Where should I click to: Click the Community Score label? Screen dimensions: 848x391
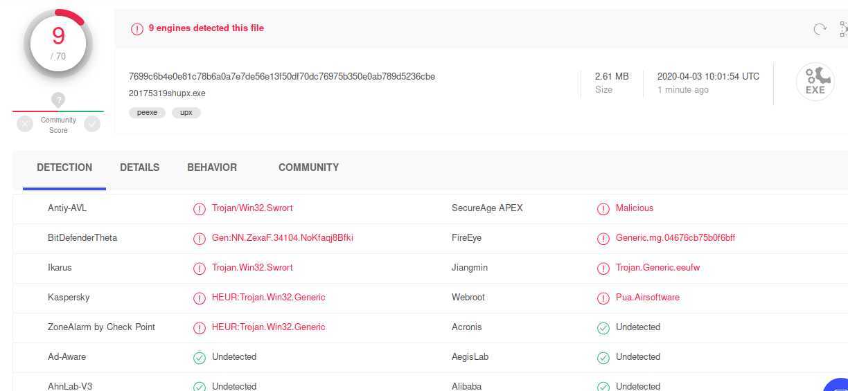(x=58, y=125)
